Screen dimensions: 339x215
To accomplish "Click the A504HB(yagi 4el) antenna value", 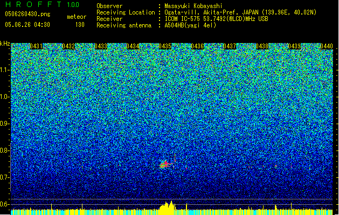I will point(190,25).
